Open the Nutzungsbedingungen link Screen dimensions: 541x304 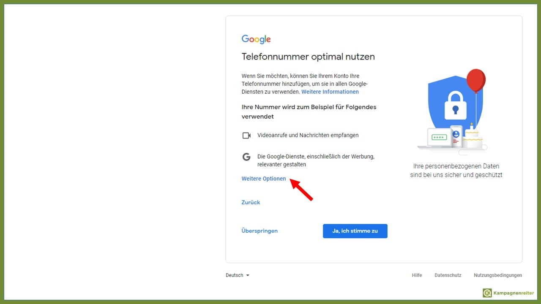pyautogui.click(x=498, y=275)
